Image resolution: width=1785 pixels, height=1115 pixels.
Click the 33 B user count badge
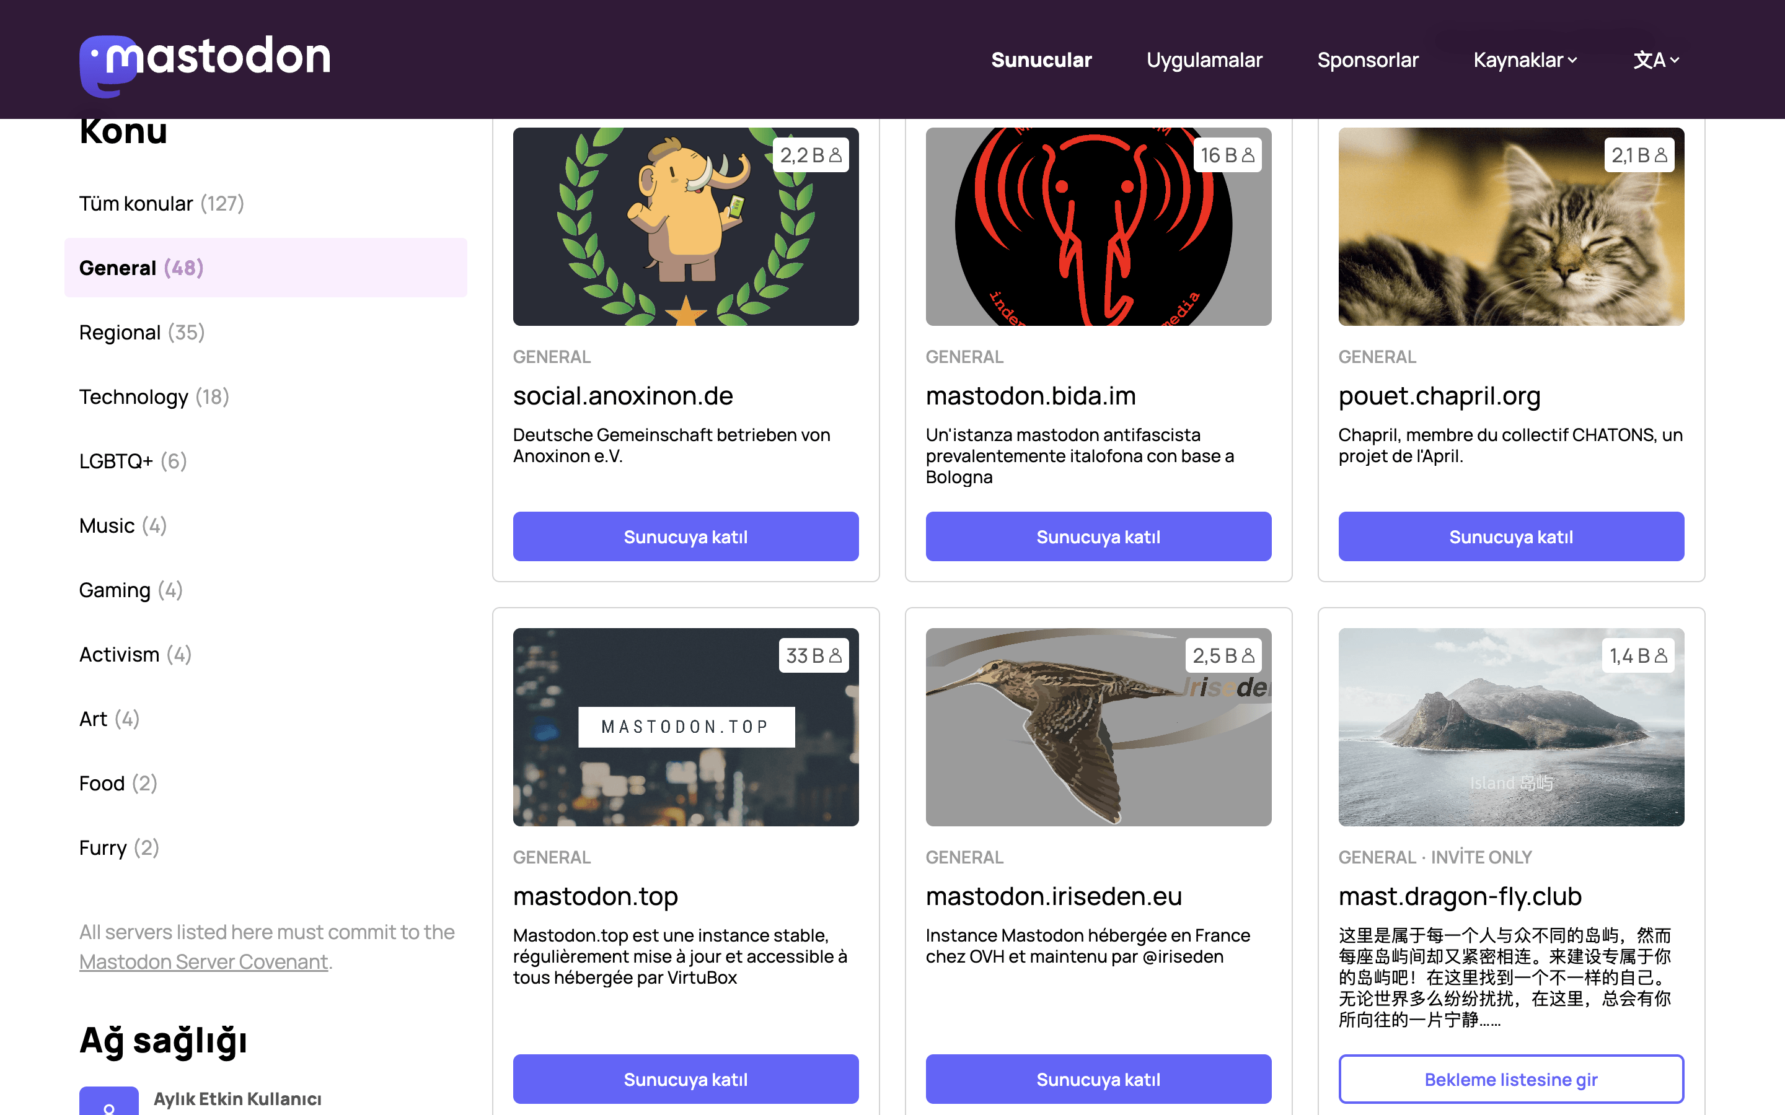click(x=813, y=655)
